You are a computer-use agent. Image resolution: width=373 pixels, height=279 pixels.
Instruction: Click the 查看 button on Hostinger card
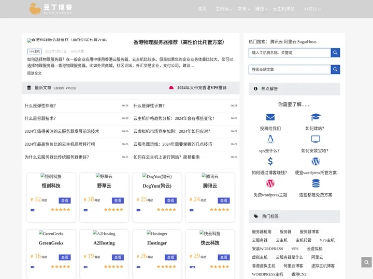171,257
